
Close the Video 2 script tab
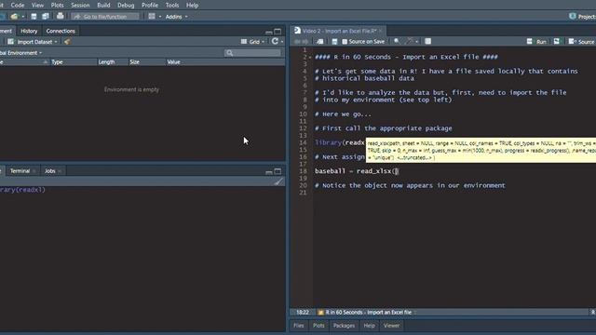381,31
